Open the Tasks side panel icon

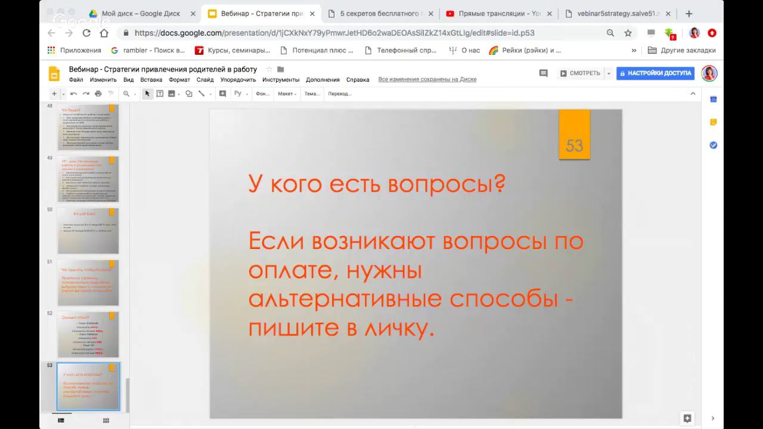[x=714, y=145]
